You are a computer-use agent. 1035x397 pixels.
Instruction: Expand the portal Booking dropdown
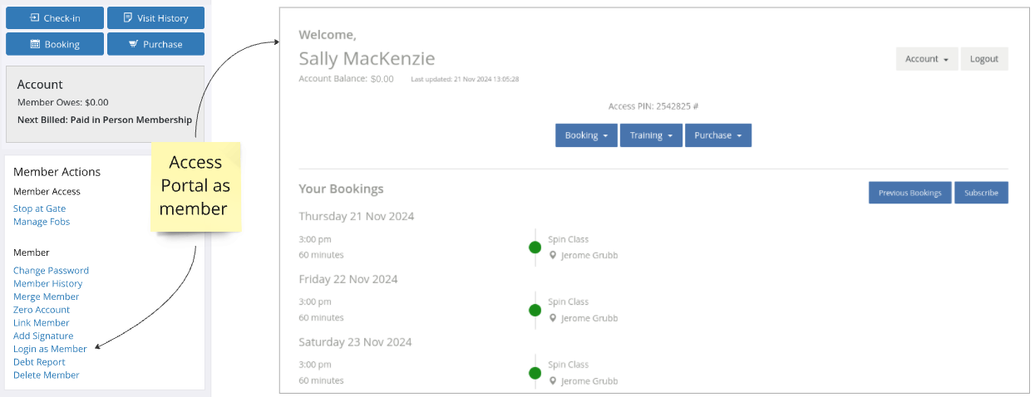586,135
